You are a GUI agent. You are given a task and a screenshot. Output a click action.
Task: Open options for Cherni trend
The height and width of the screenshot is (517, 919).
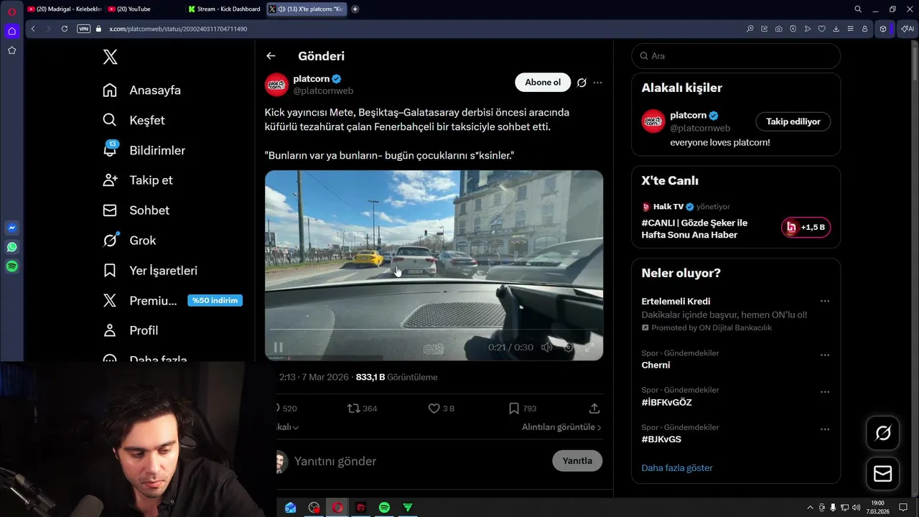pos(825,355)
